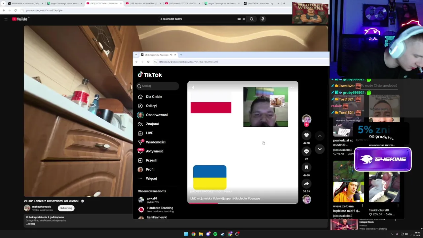Open makowkamusic channel avatar
The width and height of the screenshot is (423, 238).
(27, 208)
